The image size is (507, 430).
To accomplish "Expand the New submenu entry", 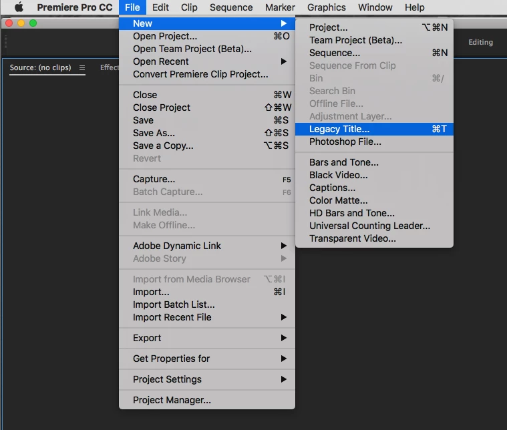I will point(207,23).
